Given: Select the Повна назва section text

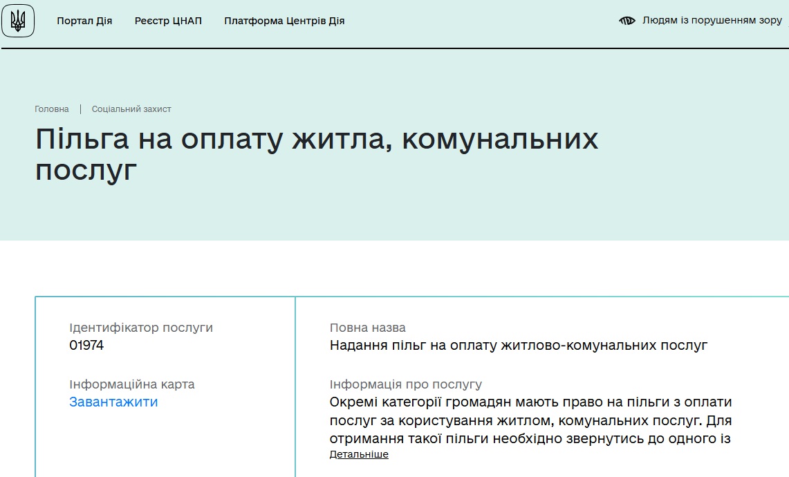Looking at the screenshot, I should (x=366, y=327).
